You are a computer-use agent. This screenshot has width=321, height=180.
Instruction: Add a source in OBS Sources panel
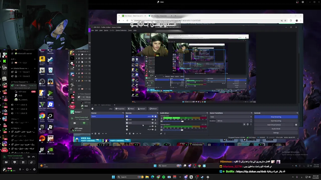pos(127,133)
